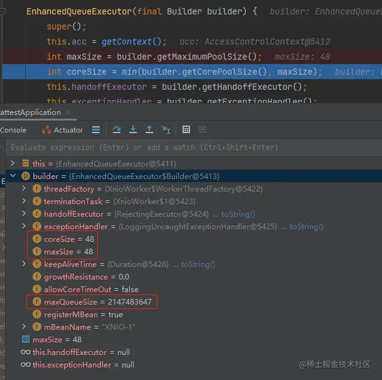Click the field icon next to threadFactory

(x=37, y=188)
